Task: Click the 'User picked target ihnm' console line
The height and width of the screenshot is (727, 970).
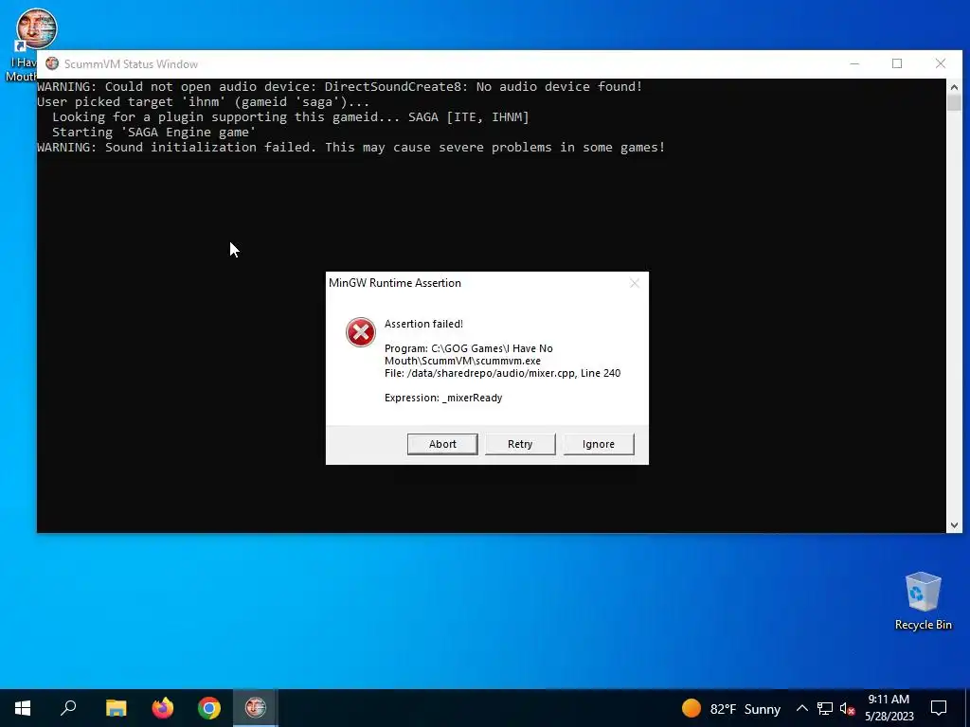Action: pos(204,102)
